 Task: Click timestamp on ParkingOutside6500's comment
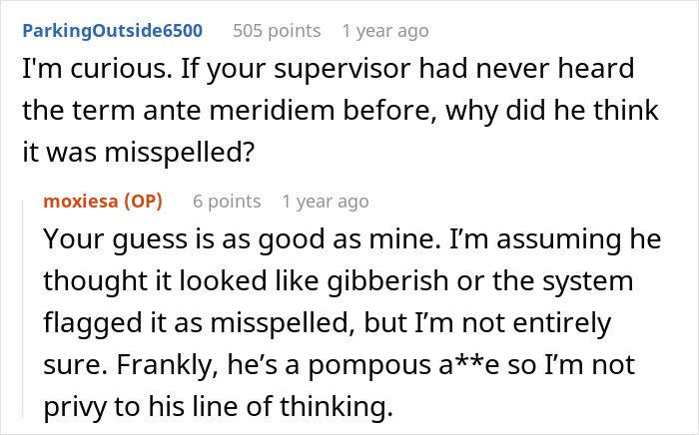coord(384,30)
